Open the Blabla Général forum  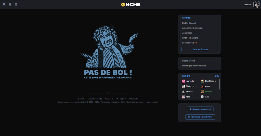click(x=189, y=23)
